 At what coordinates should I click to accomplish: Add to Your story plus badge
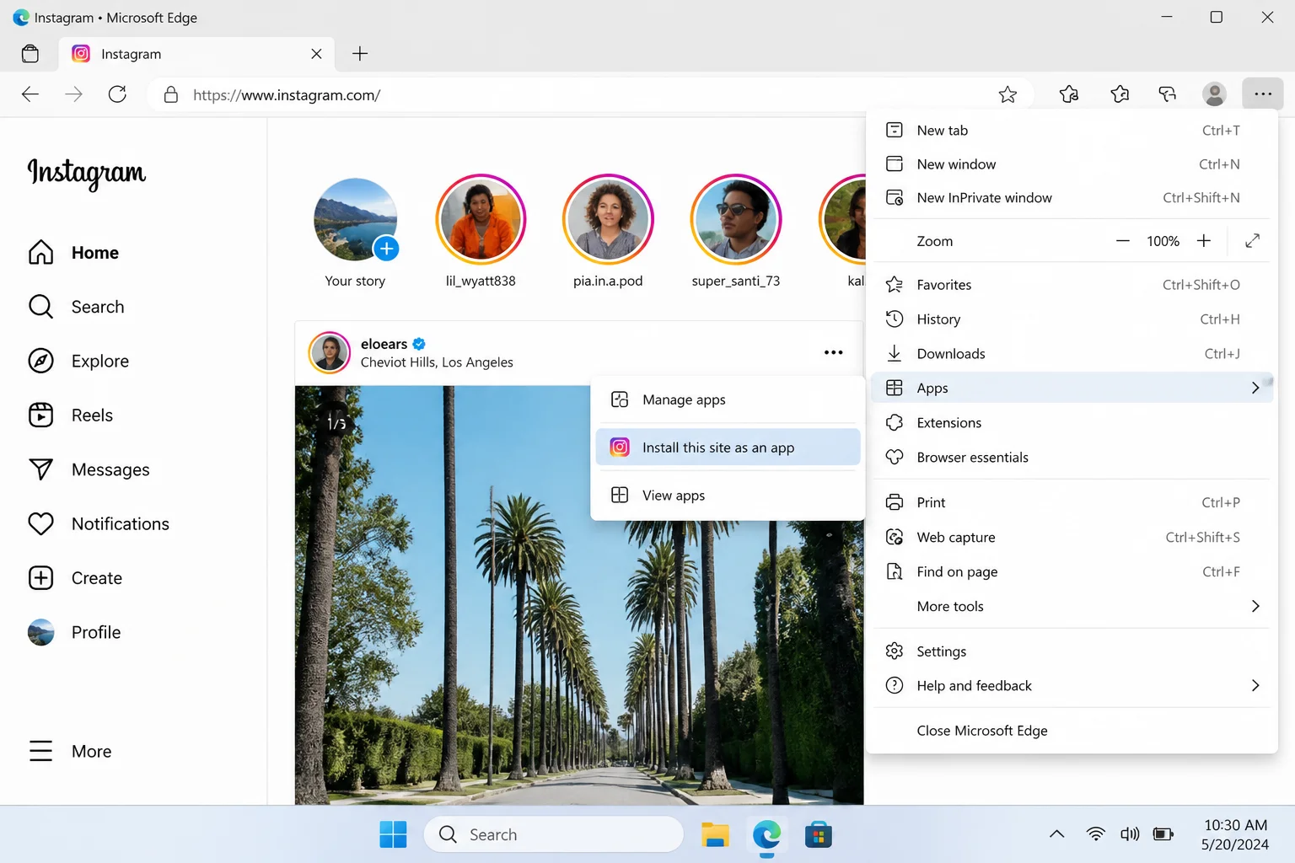pos(386,249)
